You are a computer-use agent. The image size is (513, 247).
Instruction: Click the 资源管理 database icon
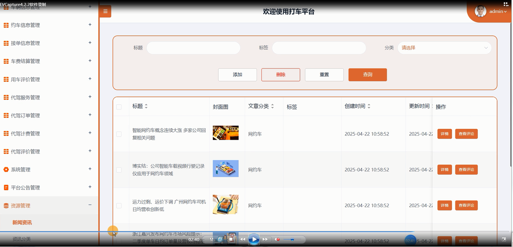6,206
